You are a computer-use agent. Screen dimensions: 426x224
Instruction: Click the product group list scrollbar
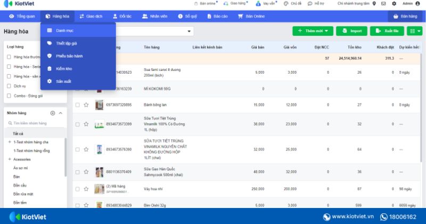(x=65, y=157)
